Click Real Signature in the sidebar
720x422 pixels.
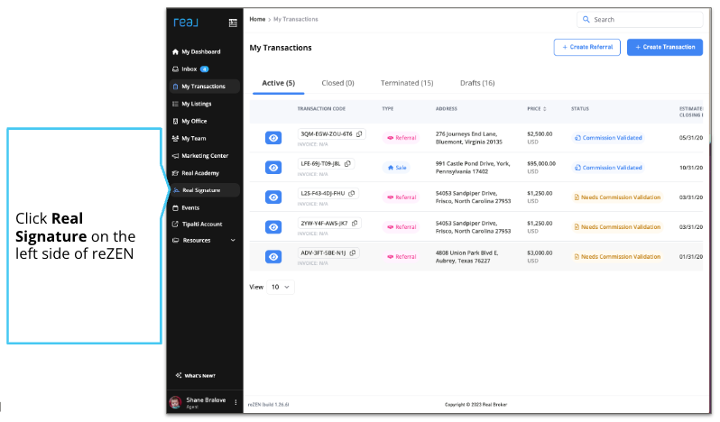204,190
